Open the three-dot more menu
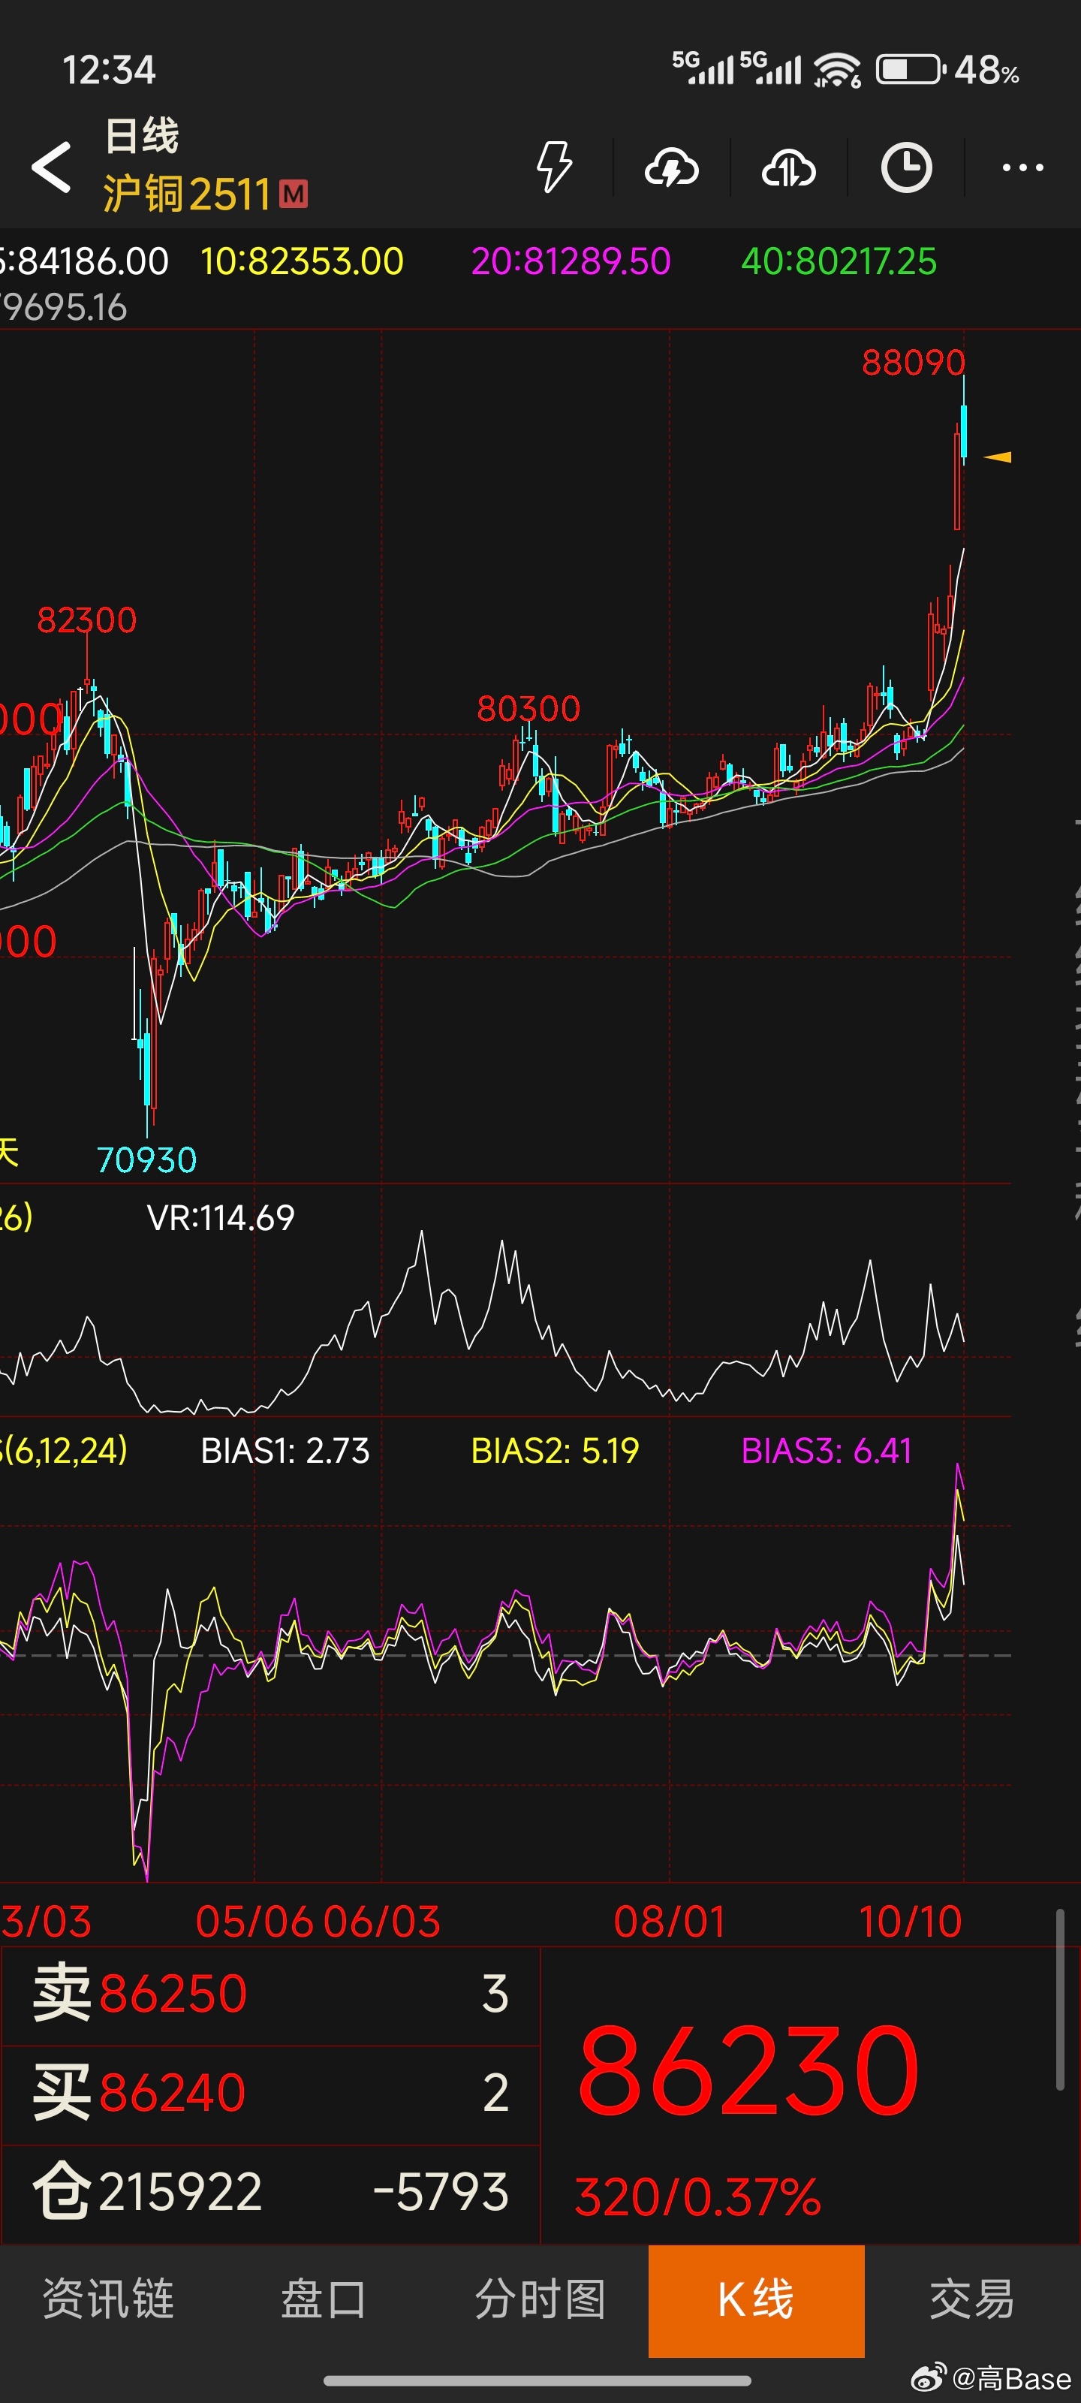This screenshot has width=1081, height=2403. click(x=1022, y=168)
